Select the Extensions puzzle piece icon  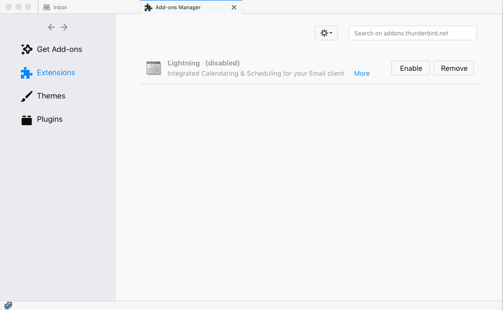click(27, 73)
